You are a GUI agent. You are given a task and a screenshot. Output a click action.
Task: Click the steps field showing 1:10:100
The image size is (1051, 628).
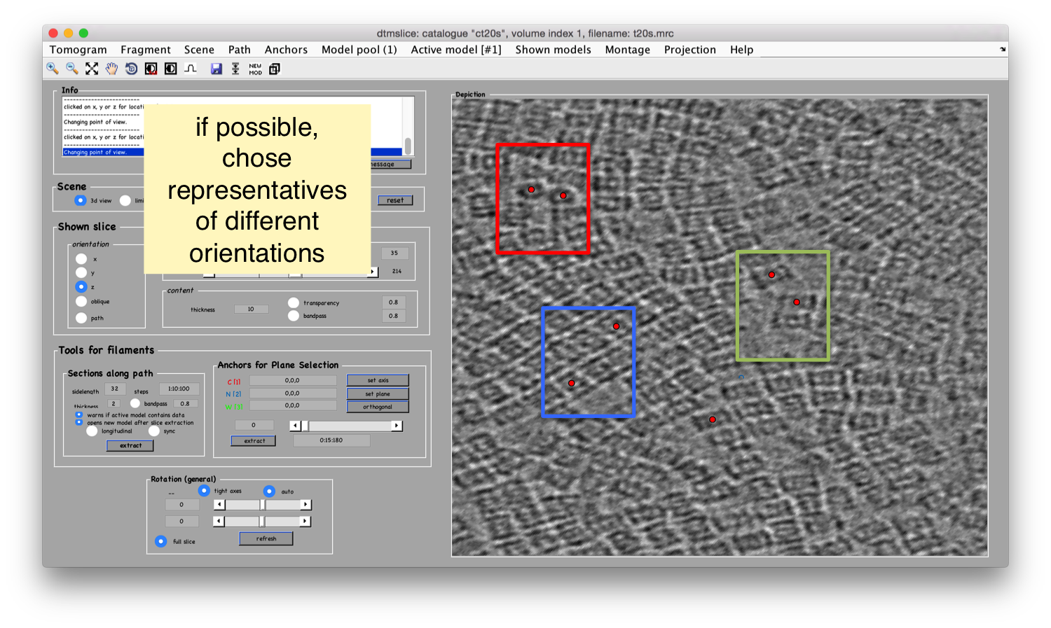pyautogui.click(x=179, y=389)
